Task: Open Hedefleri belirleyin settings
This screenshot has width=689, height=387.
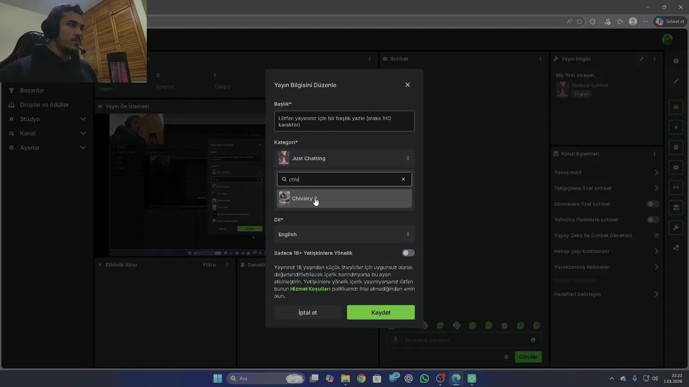Action: pos(606,294)
